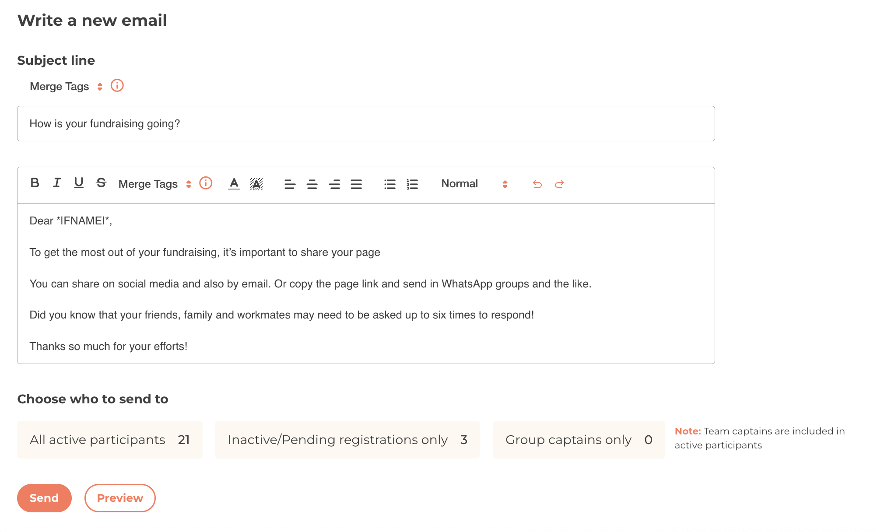Open the text color picker
Image resolution: width=877 pixels, height=532 pixels.
click(x=234, y=184)
